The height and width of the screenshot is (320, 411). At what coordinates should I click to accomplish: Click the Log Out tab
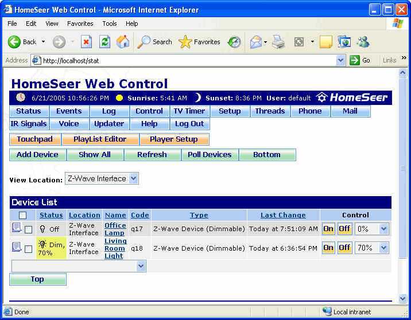[x=189, y=124]
